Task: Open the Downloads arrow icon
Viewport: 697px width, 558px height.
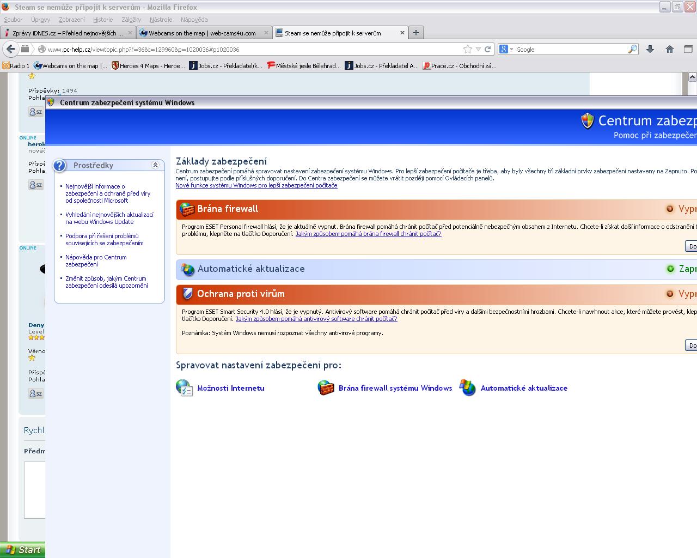Action: tap(650, 49)
